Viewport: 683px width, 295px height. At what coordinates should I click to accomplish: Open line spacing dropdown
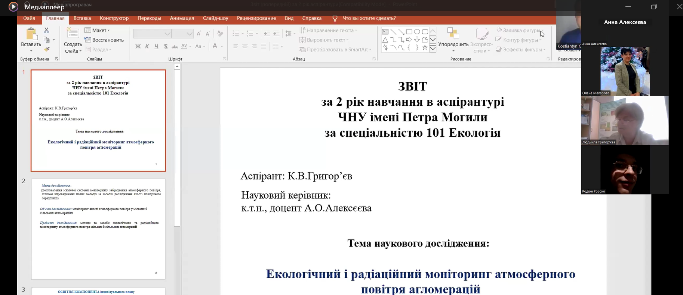point(290,34)
